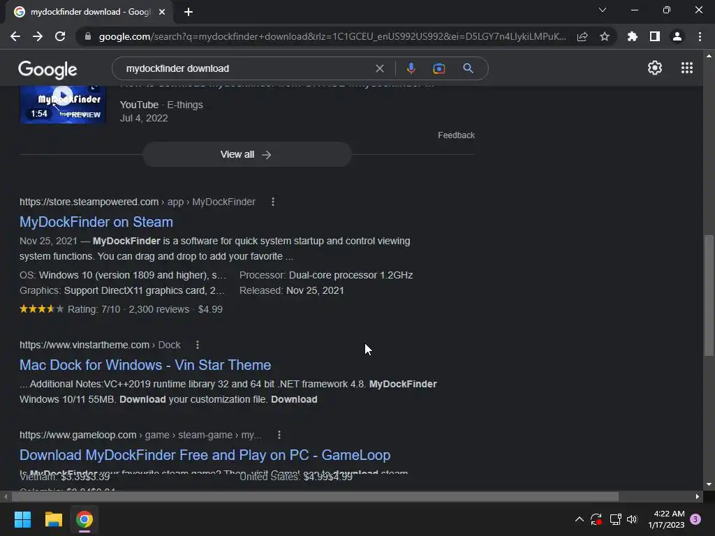
Task: Clear the search box with the X
Action: pyautogui.click(x=379, y=68)
